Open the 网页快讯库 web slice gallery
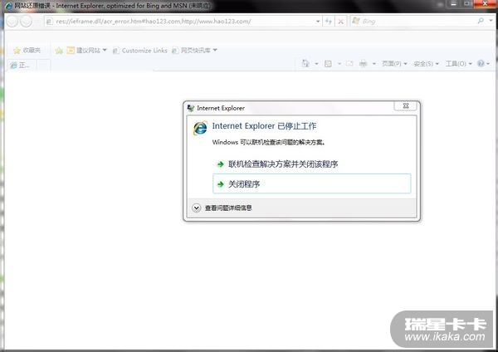 click(x=194, y=50)
